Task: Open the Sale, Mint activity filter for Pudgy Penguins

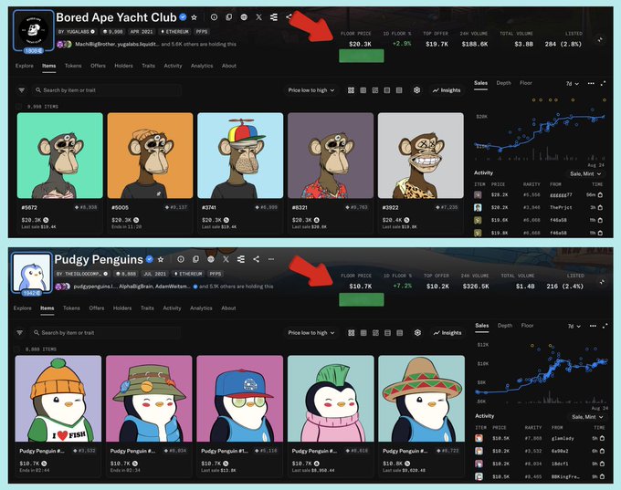Action: tap(587, 417)
